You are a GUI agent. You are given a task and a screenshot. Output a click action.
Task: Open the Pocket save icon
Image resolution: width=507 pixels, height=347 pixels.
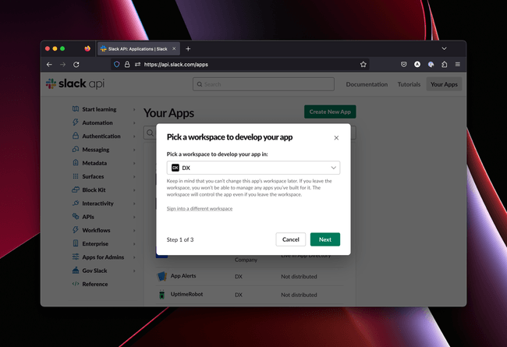(403, 65)
